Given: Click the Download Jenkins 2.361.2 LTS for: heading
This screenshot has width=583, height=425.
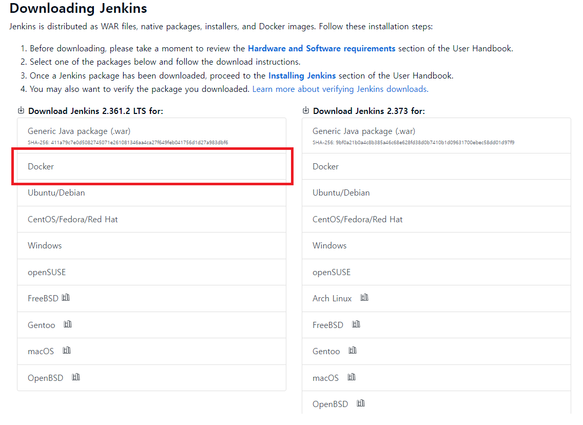Looking at the screenshot, I should tap(95, 111).
